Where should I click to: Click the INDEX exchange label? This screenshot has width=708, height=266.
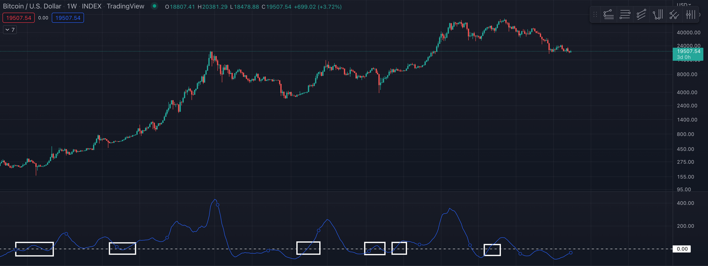coord(92,6)
